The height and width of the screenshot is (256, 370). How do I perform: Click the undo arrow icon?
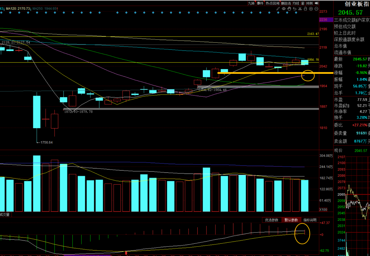tap(295, 9)
